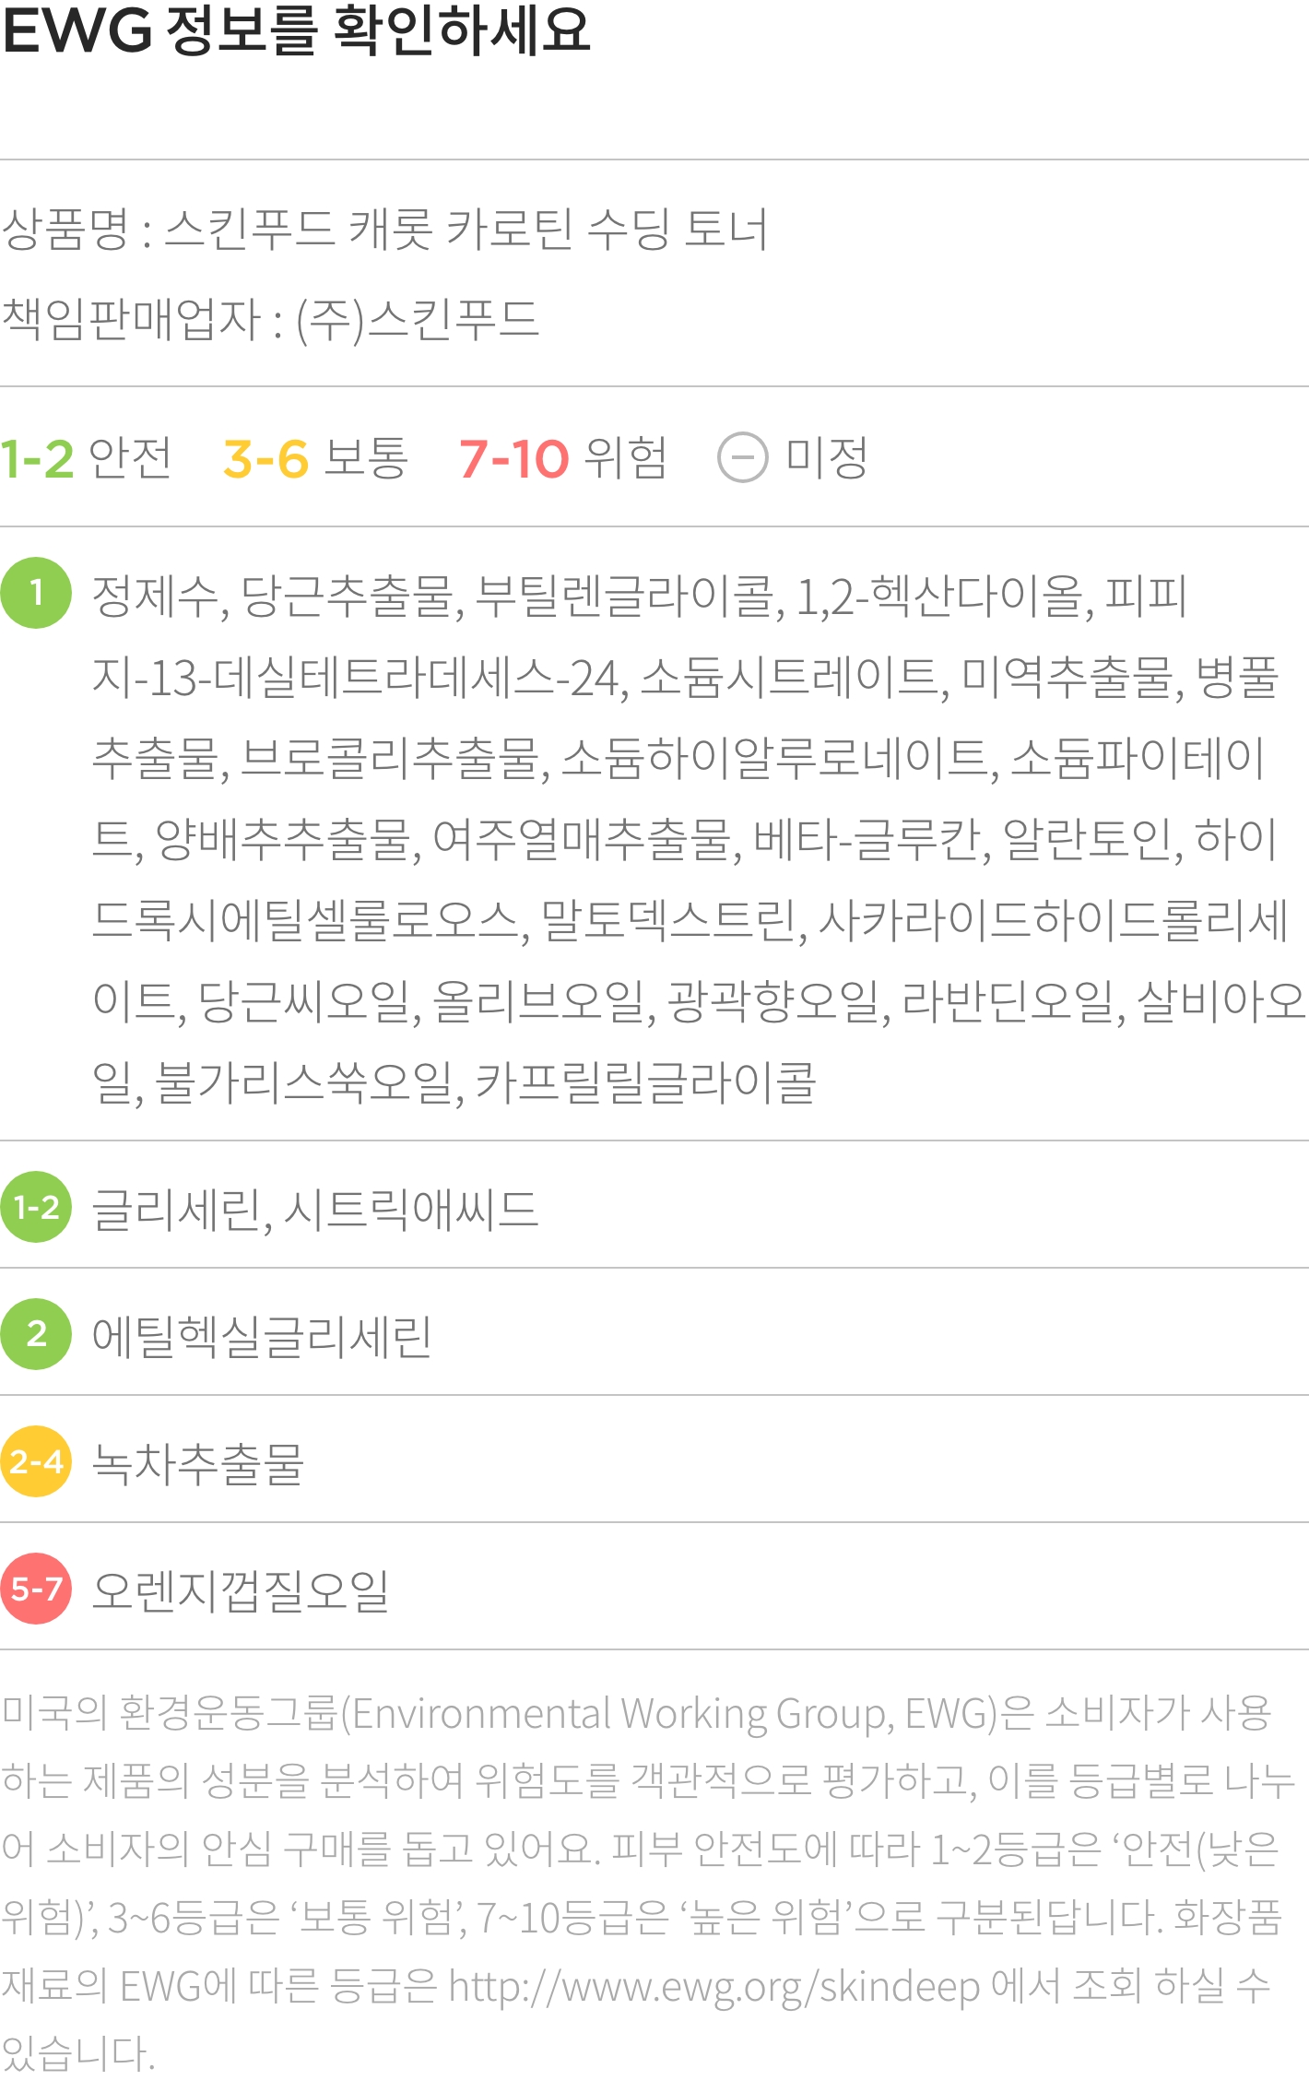Click the 정제수 ingredient text
The width and height of the screenshot is (1309, 2080).
click(155, 596)
